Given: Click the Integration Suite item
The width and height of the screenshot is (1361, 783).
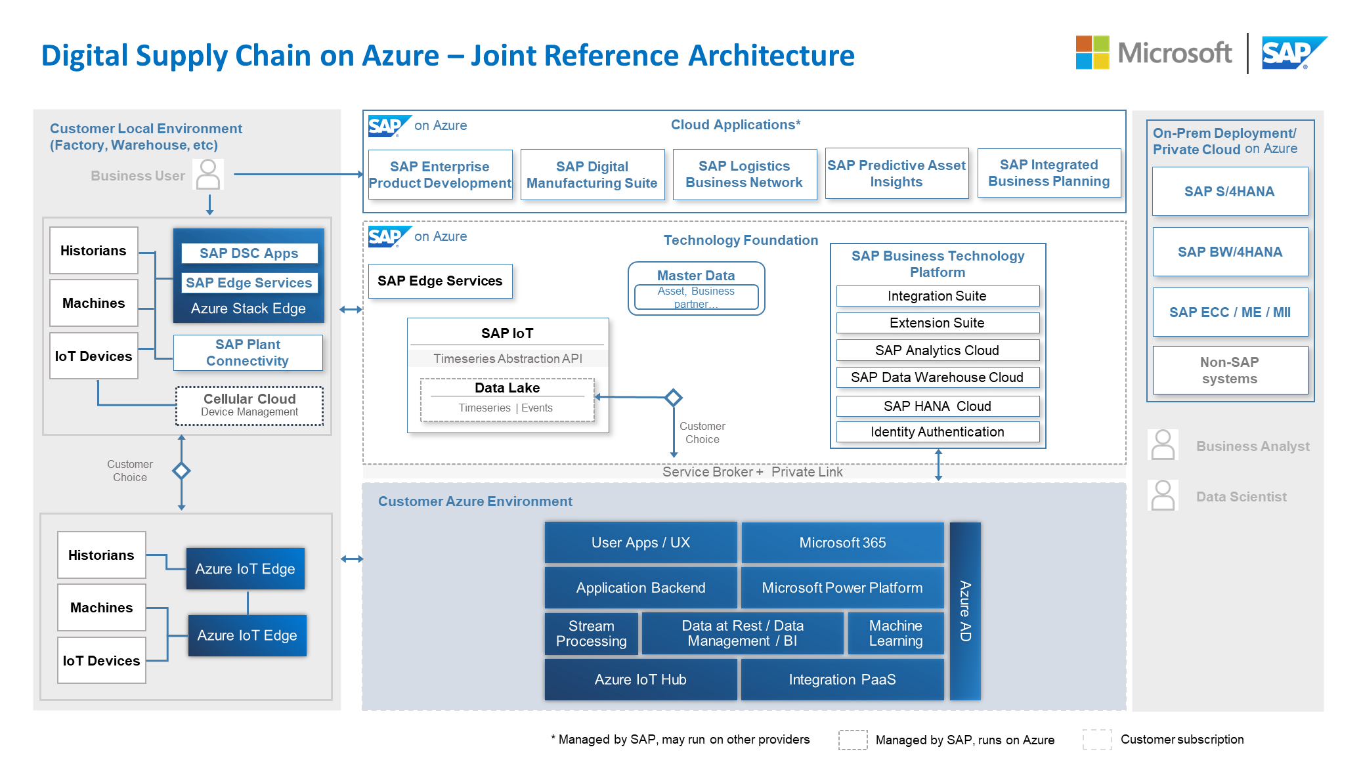Looking at the screenshot, I should click(938, 296).
